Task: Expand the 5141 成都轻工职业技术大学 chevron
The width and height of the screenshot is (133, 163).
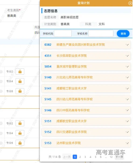Action: [127, 88]
